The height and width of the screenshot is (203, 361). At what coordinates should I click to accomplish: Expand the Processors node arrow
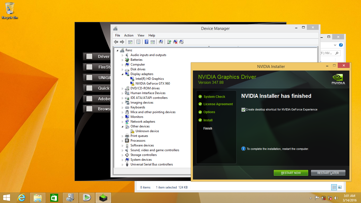coord(123,141)
